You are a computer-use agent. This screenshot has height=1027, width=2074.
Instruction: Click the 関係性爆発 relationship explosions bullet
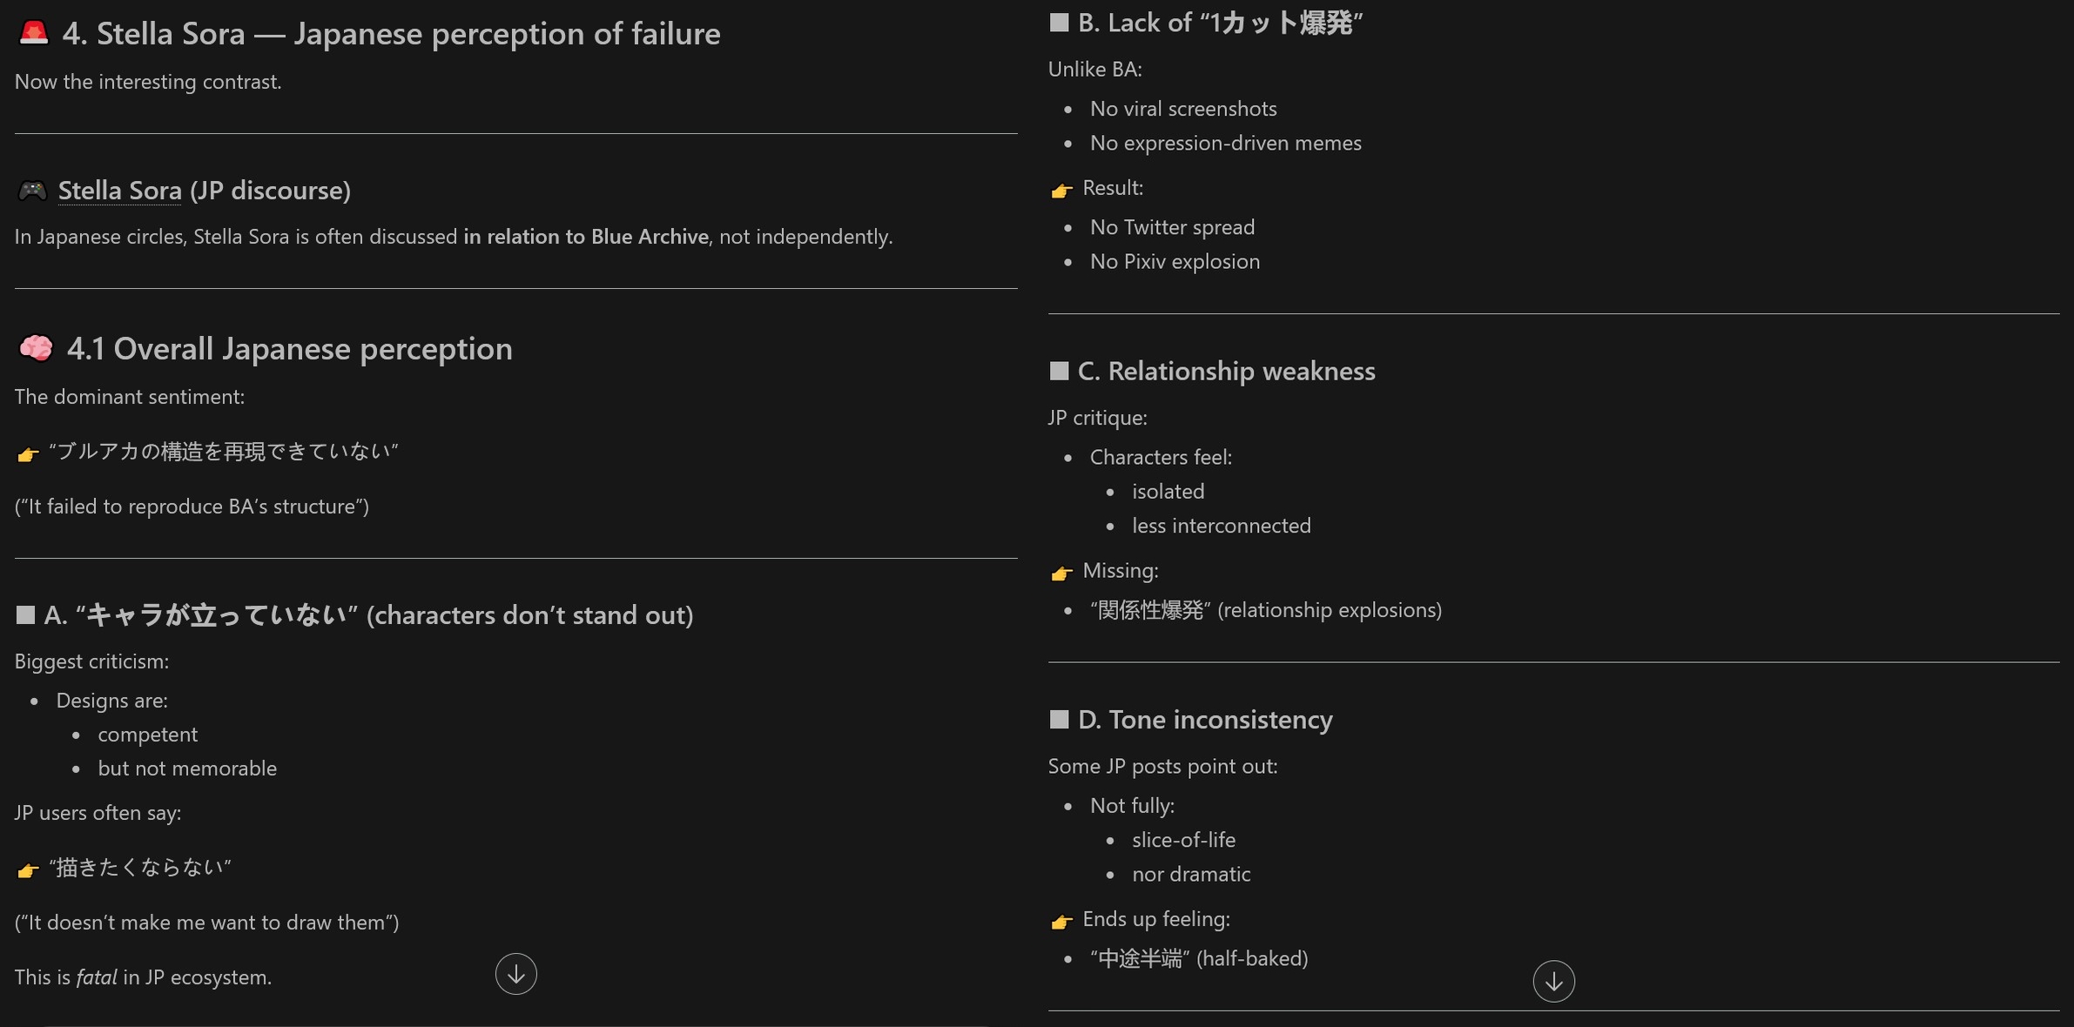(x=1266, y=610)
